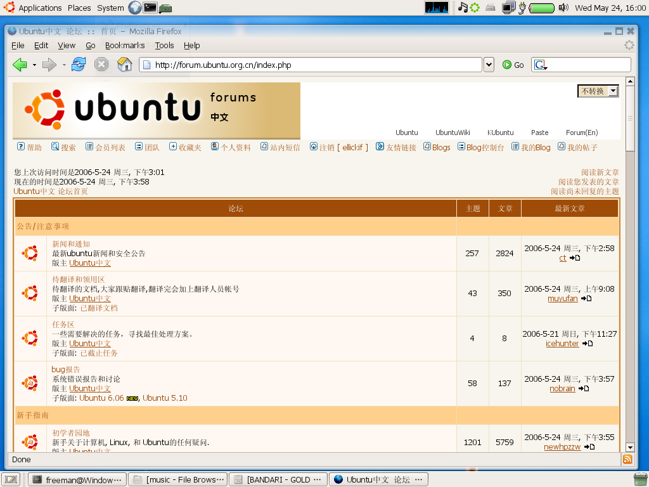This screenshot has height=487, width=649.
Task: Click the scrollbar down arrow
Action: click(630, 447)
